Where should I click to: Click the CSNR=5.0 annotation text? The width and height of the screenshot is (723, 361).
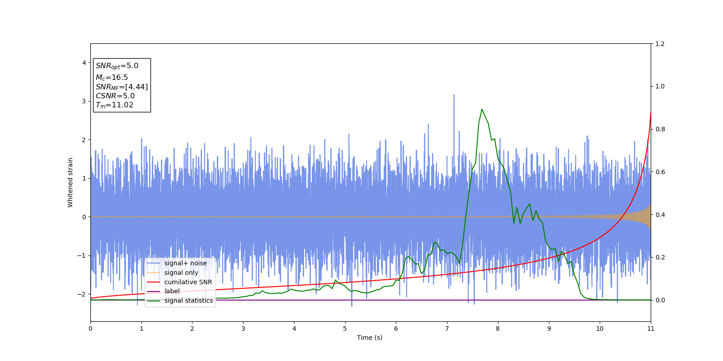click(115, 96)
